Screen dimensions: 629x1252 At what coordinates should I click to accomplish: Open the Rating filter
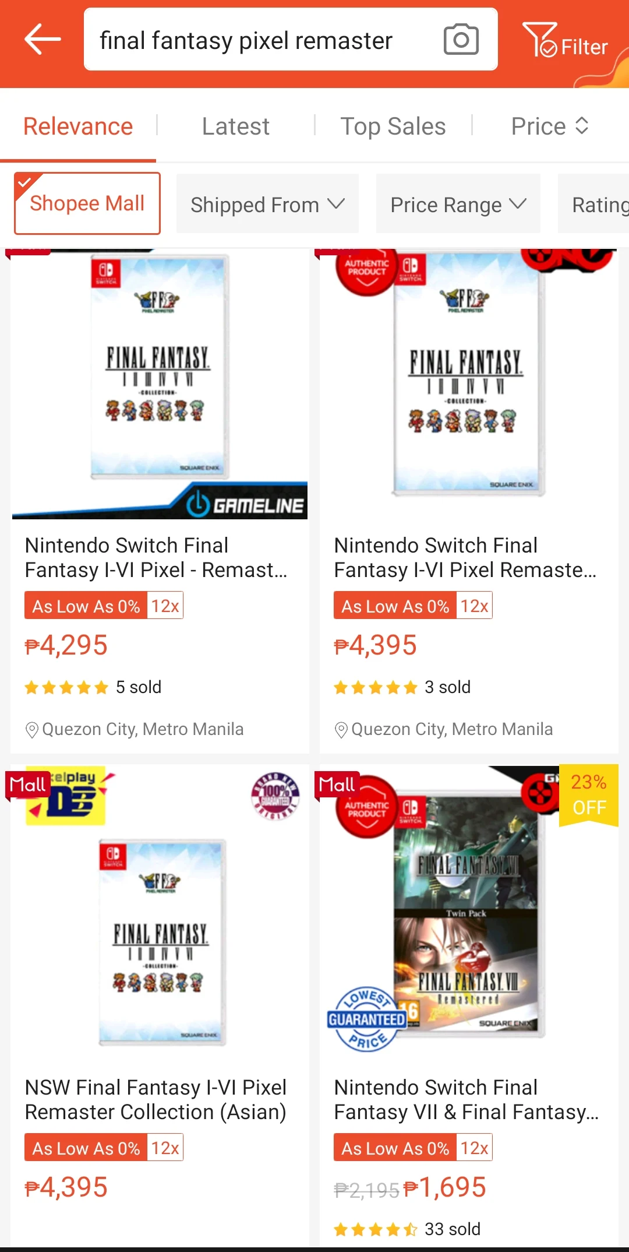pyautogui.click(x=600, y=204)
